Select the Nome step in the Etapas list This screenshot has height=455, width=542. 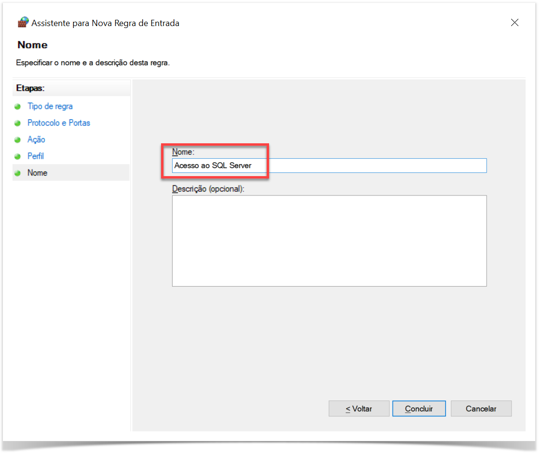pyautogui.click(x=38, y=173)
